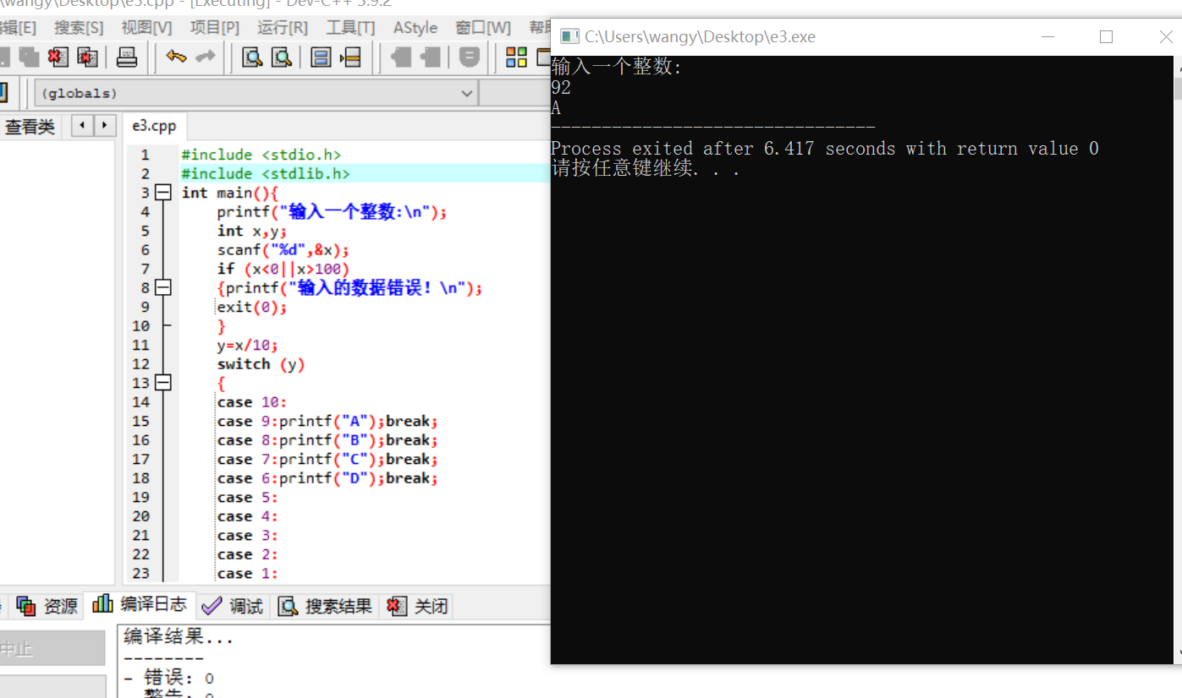Click the Goto Line toolbar icon
This screenshot has height=698, width=1182.
[x=349, y=57]
